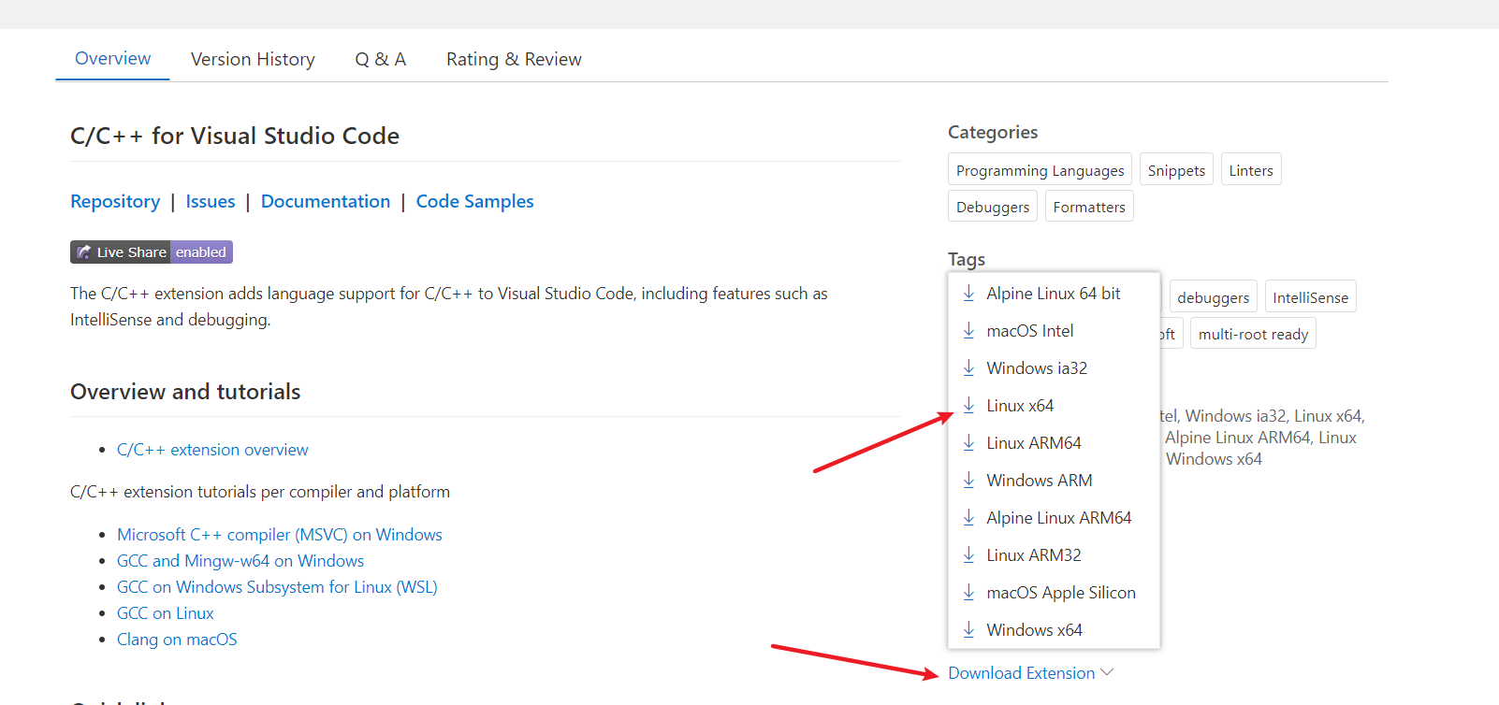This screenshot has width=1499, height=705.
Task: Open GCC and Mingw-w64 on Windows tutorial
Action: [240, 561]
